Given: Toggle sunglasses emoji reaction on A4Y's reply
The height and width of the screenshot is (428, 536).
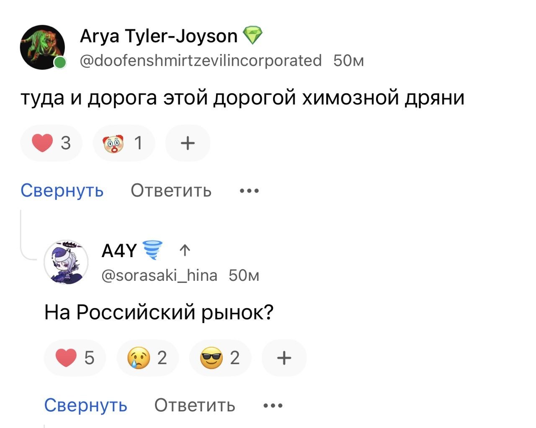Looking at the screenshot, I should tap(220, 358).
